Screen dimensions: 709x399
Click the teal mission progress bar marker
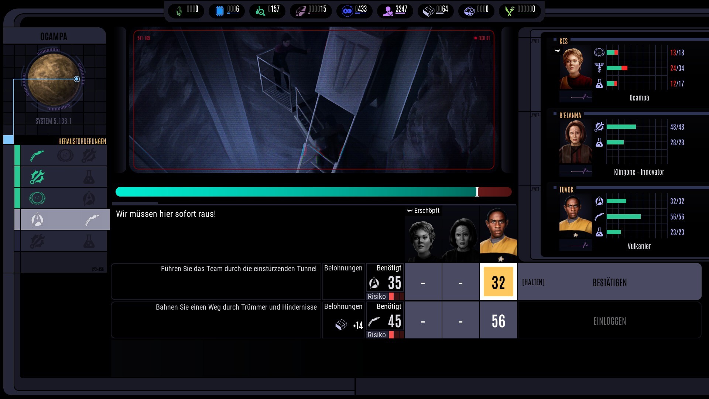click(477, 191)
